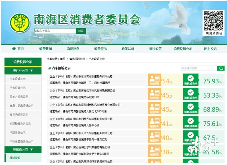Click 被投诉 icon for the 40次 entry
Viewport: 227px width, 165px height.
pyautogui.click(x=154, y=138)
